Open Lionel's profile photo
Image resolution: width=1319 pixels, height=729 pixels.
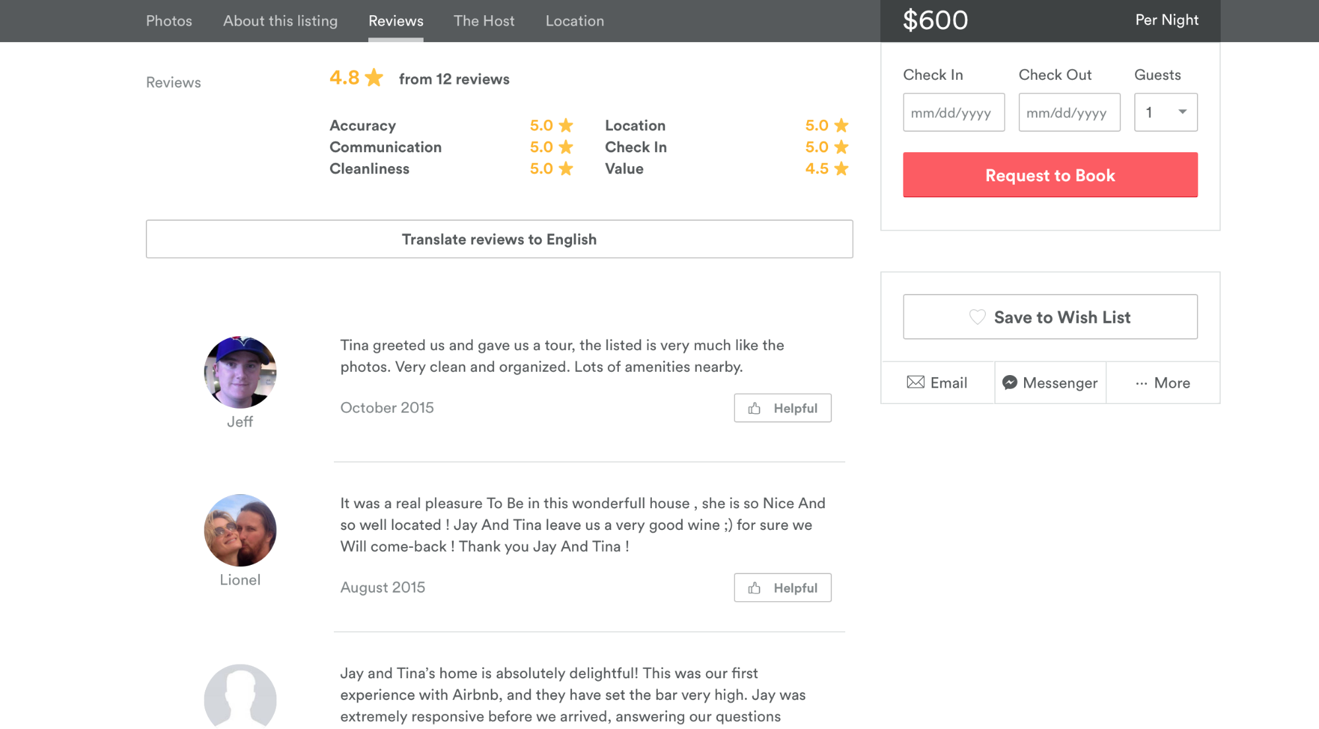[x=240, y=530]
